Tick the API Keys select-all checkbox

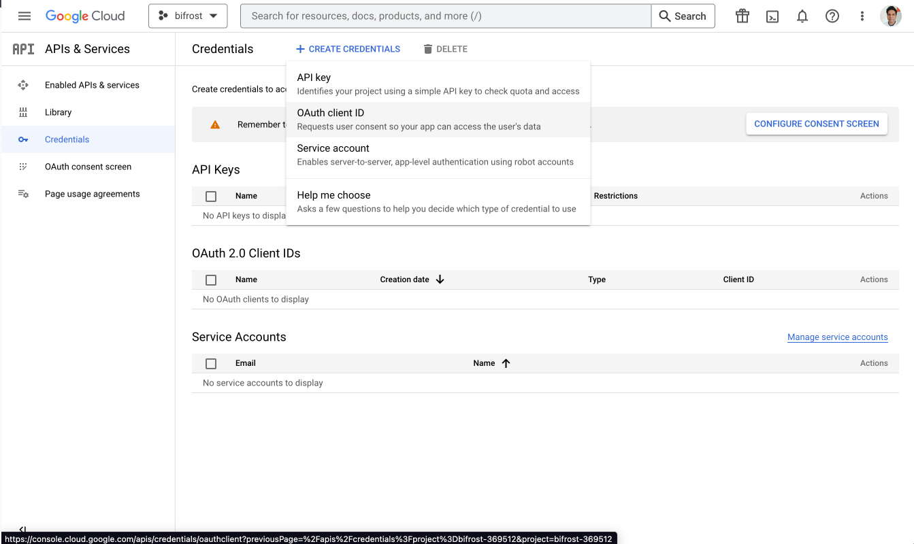pyautogui.click(x=211, y=196)
